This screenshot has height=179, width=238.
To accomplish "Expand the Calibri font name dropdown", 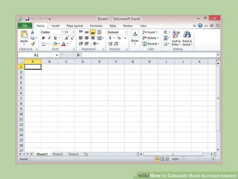I will pos(62,32).
